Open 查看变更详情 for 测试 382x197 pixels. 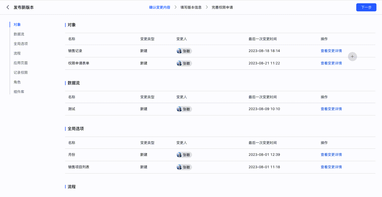tap(331, 109)
